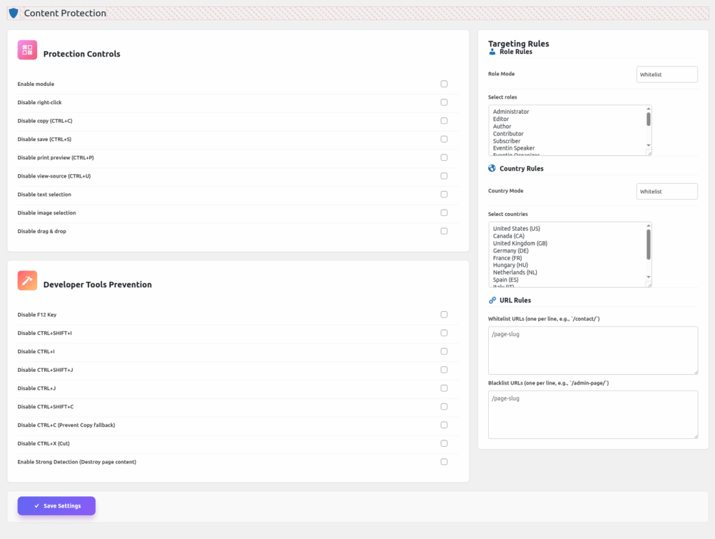Open the Role Mode dropdown
Image resolution: width=715 pixels, height=539 pixels.
(x=667, y=74)
